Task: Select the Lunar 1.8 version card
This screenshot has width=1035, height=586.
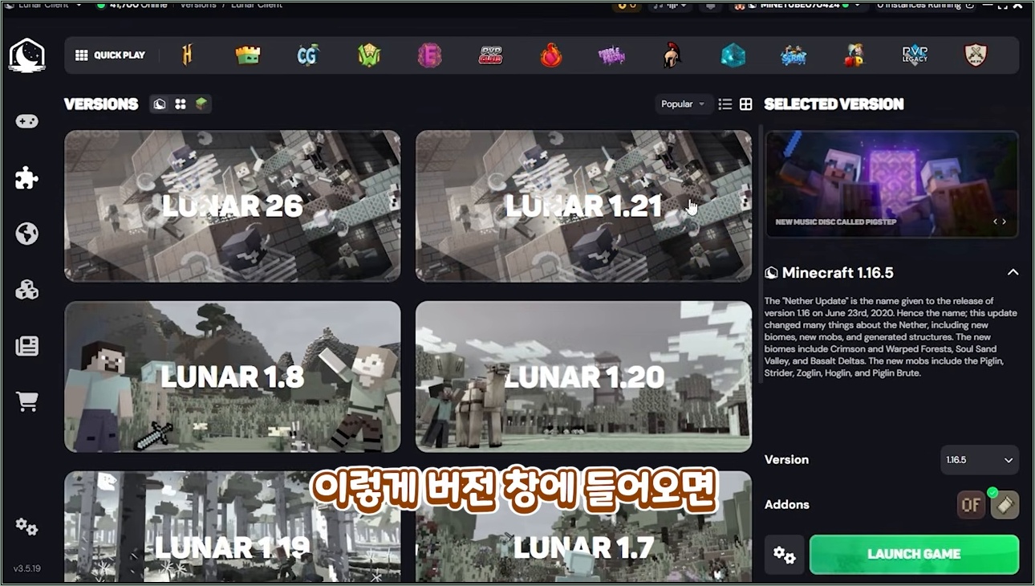Action: click(x=233, y=376)
